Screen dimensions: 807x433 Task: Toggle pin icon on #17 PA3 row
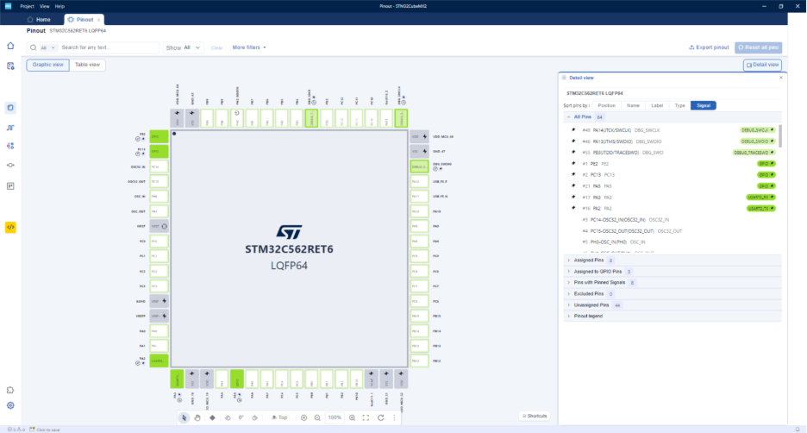(x=573, y=198)
